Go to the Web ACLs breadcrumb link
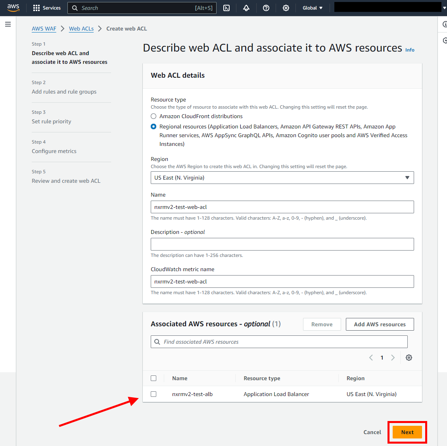This screenshot has height=446, width=447. [x=81, y=29]
